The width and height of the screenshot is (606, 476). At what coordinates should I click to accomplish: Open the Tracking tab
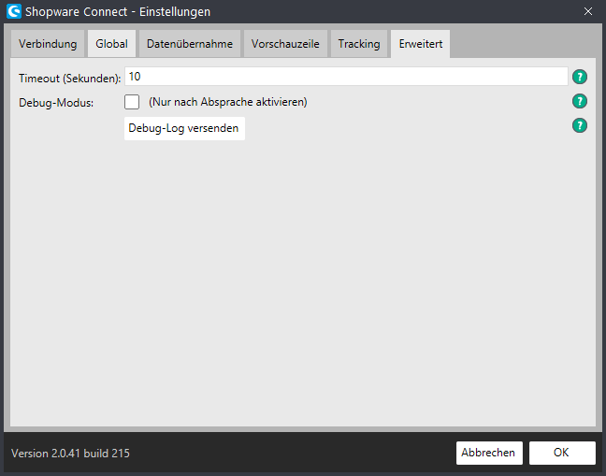click(x=359, y=44)
